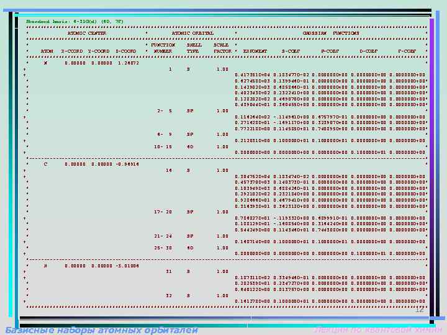
Task: Click P-coefficient '0.675797D-01'
Action: click(330, 117)
